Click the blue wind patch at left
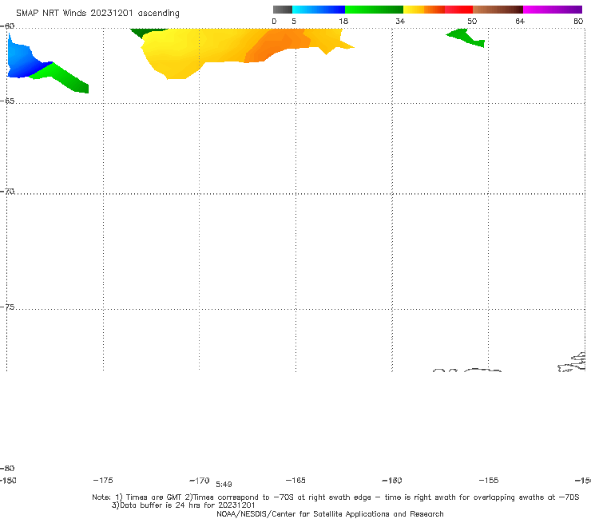Screen dimensions: 591x519 pyautogui.click(x=22, y=61)
